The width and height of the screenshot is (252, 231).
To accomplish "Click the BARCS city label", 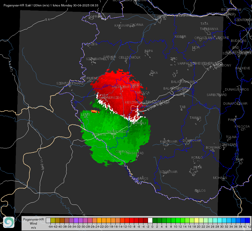I will (143, 178).
